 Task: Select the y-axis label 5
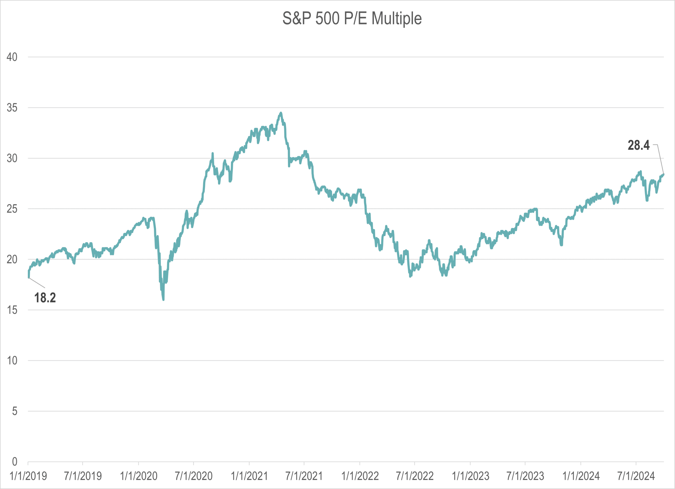tap(14, 411)
